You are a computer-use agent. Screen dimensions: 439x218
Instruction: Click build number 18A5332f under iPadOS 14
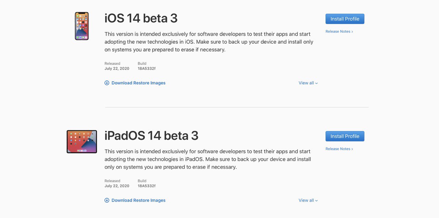tap(146, 186)
